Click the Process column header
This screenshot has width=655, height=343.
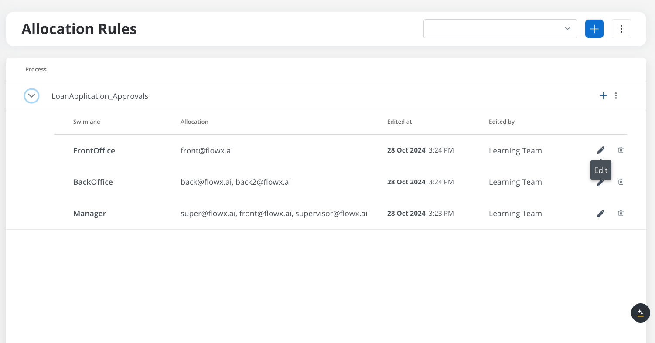[x=36, y=70]
